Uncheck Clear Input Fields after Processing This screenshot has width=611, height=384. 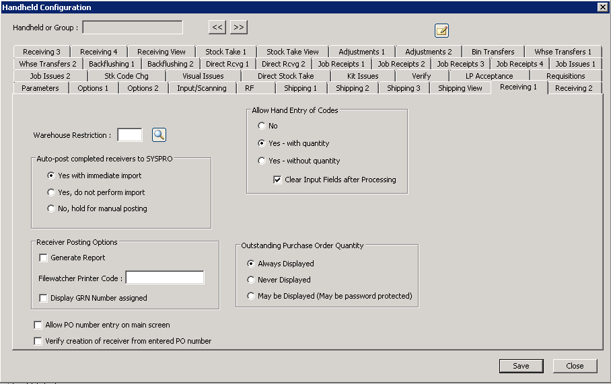pyautogui.click(x=277, y=180)
